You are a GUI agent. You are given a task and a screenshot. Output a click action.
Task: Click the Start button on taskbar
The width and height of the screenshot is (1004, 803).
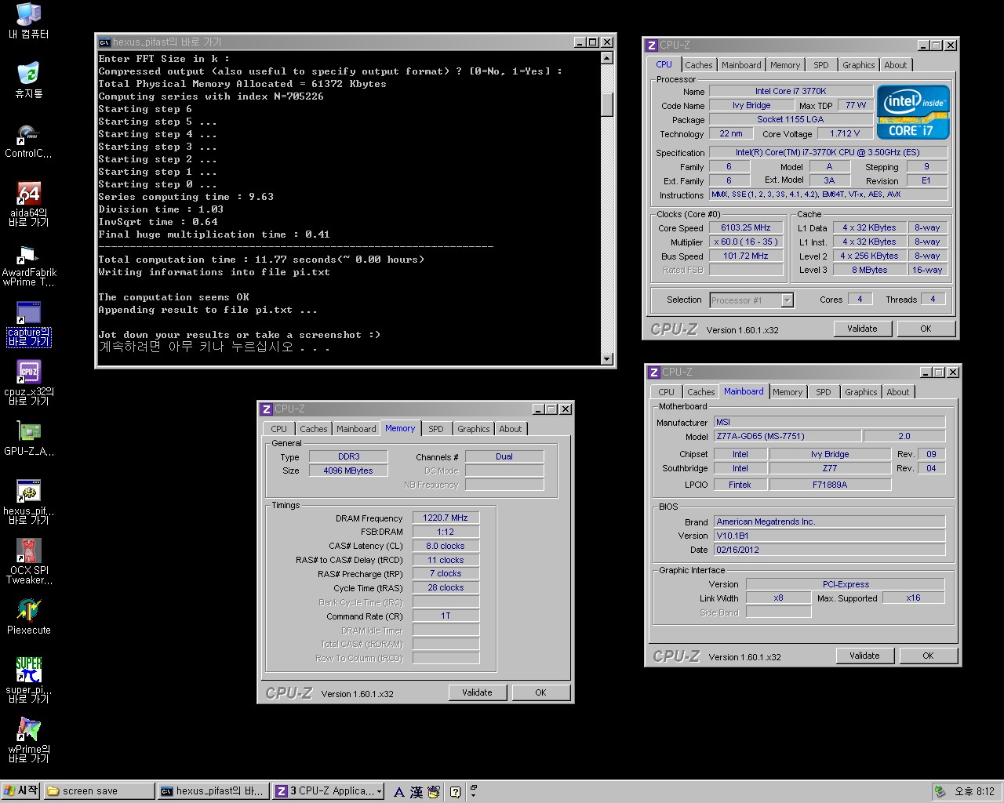click(21, 791)
